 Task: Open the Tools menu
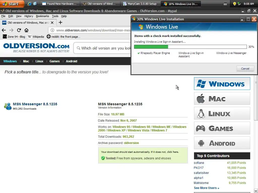pos(55,16)
